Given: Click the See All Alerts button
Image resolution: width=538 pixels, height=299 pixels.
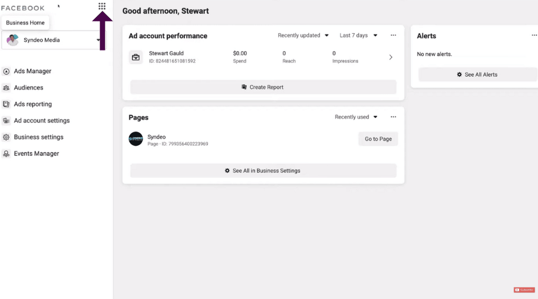Looking at the screenshot, I should pos(477,74).
